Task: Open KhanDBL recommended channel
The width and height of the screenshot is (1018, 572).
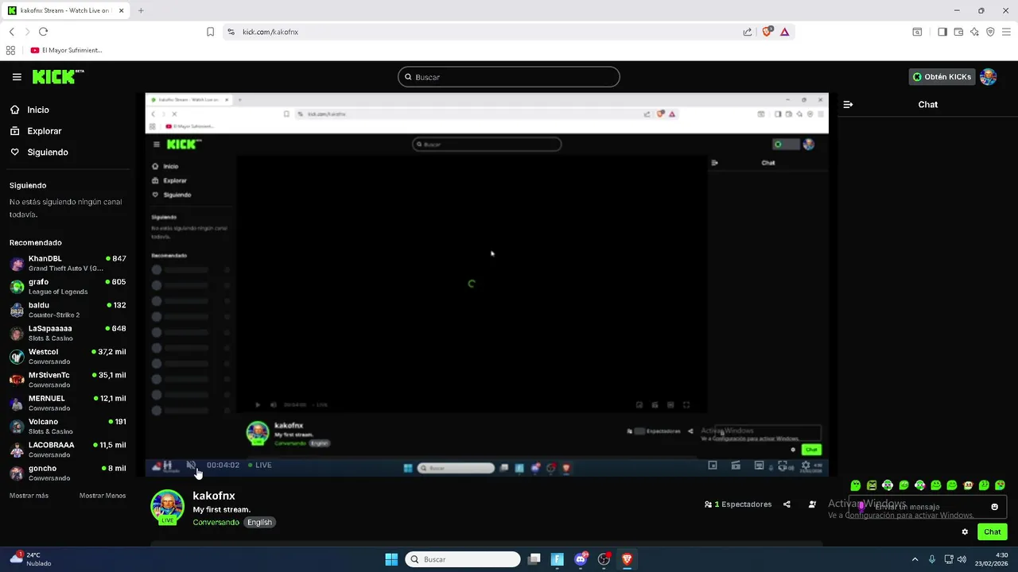Action: click(68, 263)
